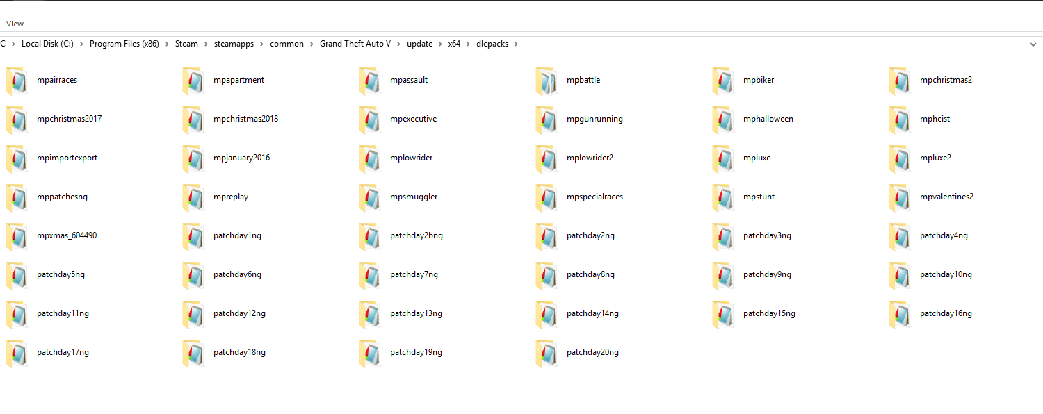The image size is (1043, 414).
Task: Click the patchday5ng folder name
Action: pyautogui.click(x=60, y=274)
